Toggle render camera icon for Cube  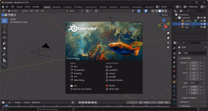204,24
